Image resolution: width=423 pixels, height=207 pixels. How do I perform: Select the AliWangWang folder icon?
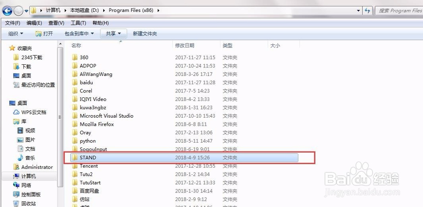75,74
